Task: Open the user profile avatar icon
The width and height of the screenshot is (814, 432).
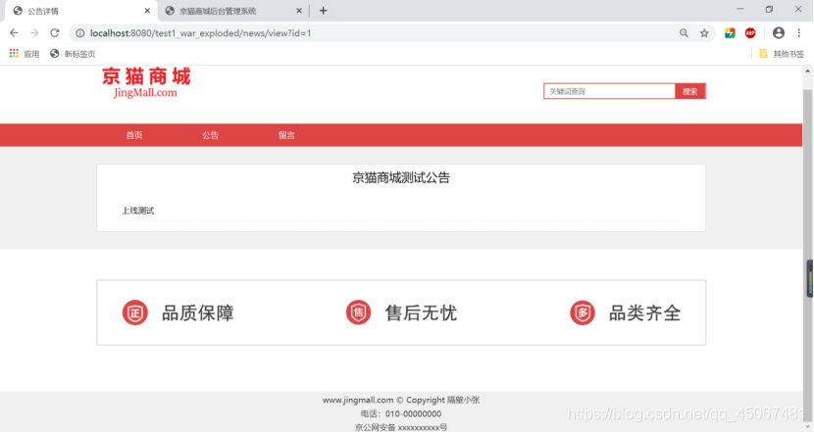Action: click(x=778, y=33)
